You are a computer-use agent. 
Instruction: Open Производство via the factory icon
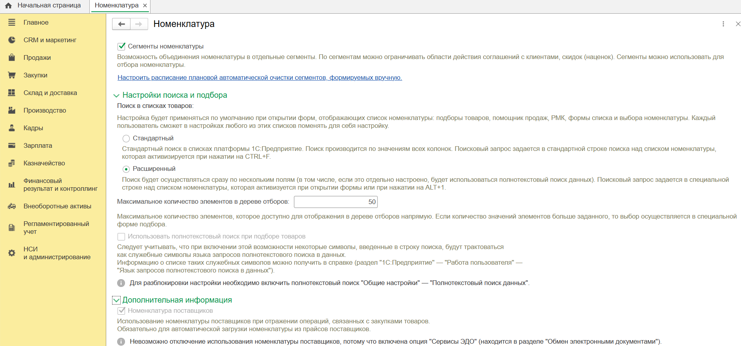coord(12,111)
